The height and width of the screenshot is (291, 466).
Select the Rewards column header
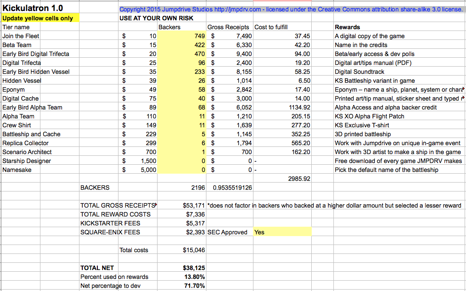coord(347,27)
